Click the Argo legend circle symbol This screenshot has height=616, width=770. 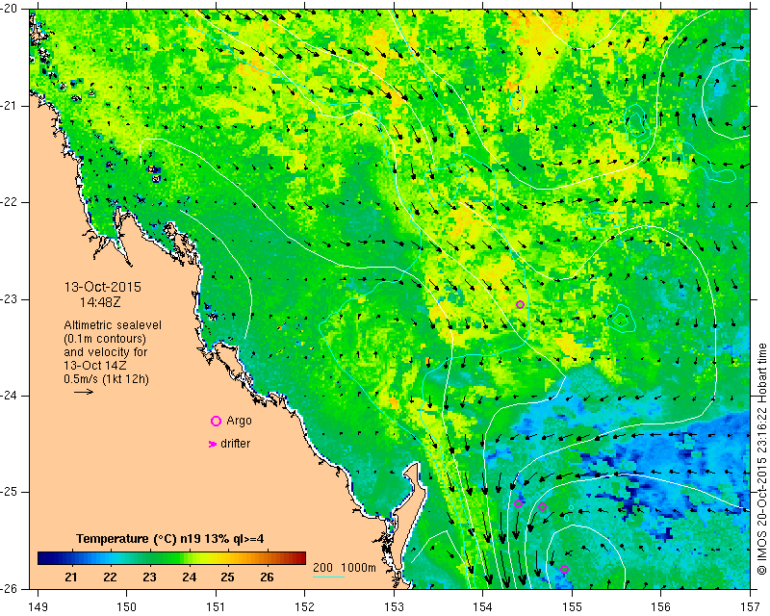tap(216, 421)
